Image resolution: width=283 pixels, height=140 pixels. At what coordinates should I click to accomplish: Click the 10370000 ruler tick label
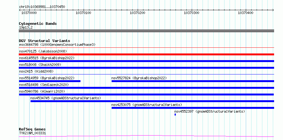coord(29,13)
